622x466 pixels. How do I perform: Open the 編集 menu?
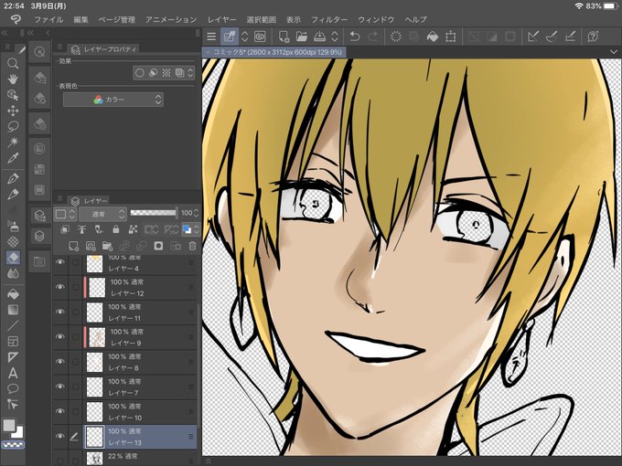(80, 19)
